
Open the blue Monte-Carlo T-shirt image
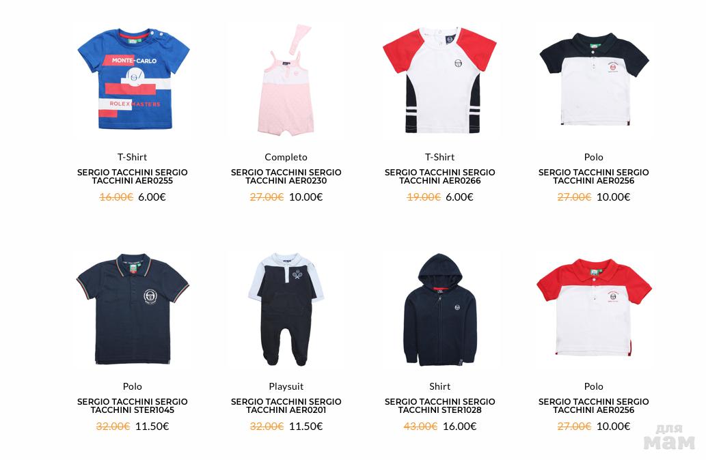(x=133, y=78)
